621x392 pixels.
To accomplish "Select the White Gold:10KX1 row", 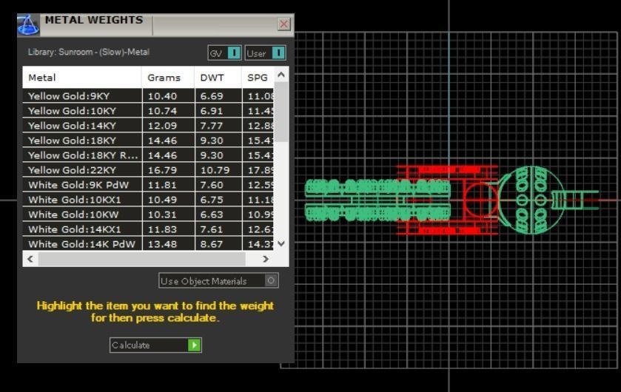I will tap(148, 200).
